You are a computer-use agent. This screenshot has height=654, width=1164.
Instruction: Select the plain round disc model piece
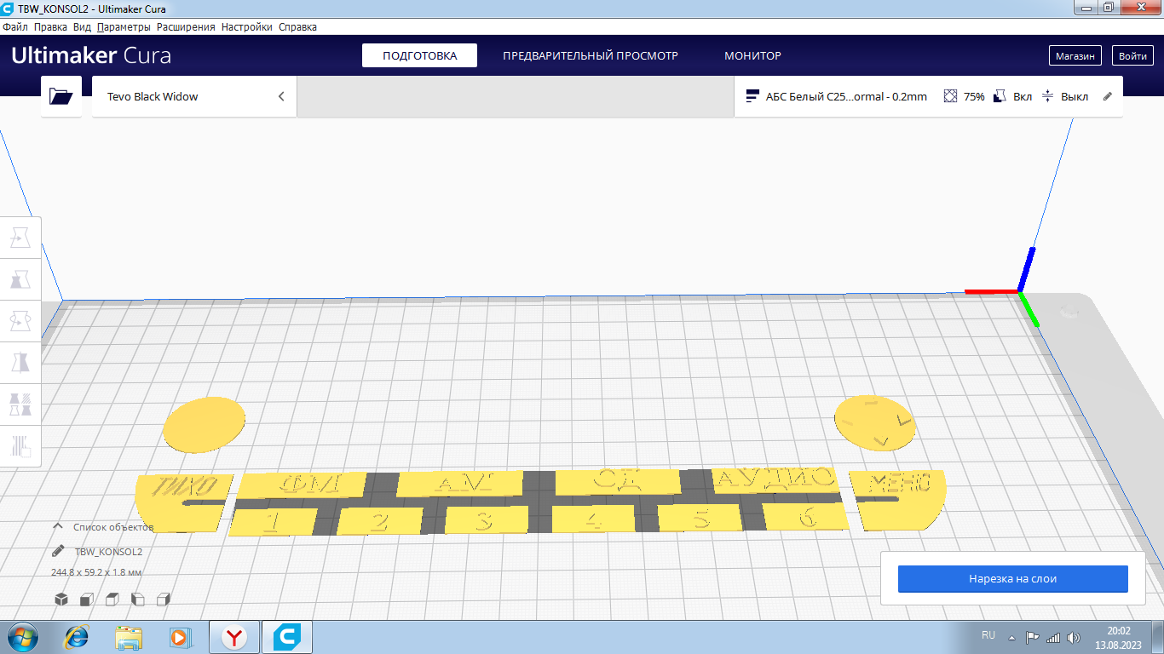203,424
